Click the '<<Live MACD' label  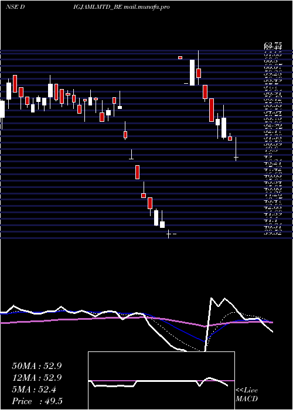247,395
